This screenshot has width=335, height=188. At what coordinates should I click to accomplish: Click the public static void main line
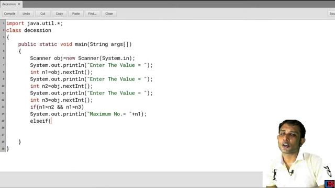coord(75,44)
